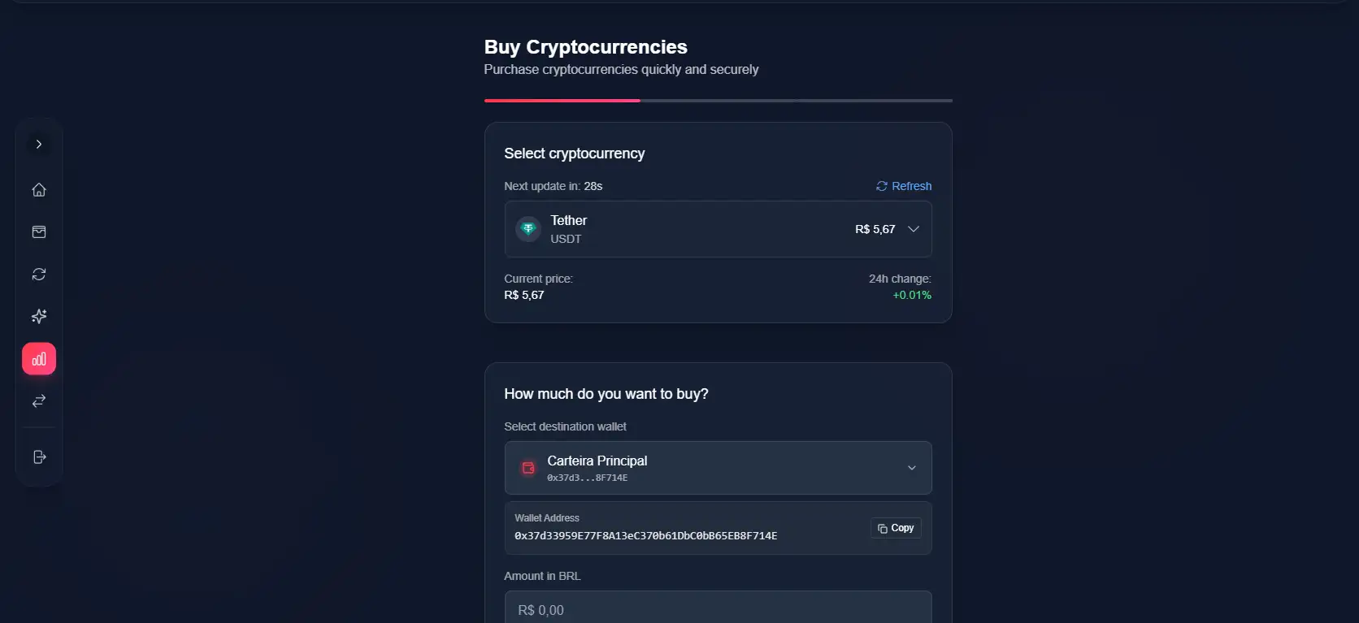Open the sparkle stars sidebar icon
The height and width of the screenshot is (623, 1359).
coord(39,317)
